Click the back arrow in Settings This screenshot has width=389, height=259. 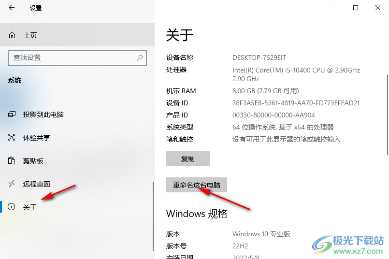12,8
